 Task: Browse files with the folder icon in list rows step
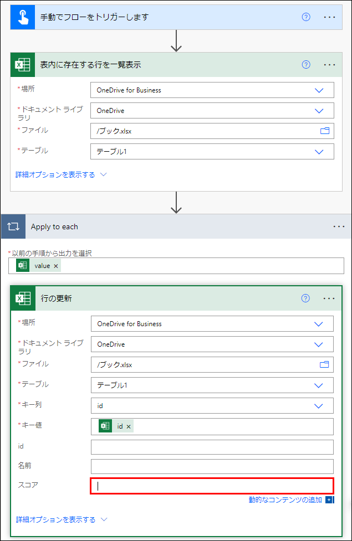(325, 131)
